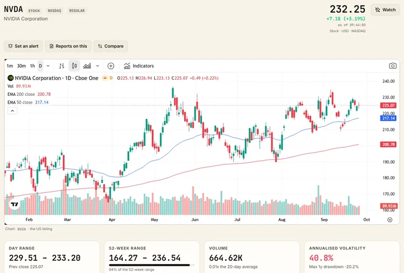Viewport: 404px width, 273px height.
Task: Click the NVDA chart listing link
Action: pyautogui.click(x=22, y=229)
